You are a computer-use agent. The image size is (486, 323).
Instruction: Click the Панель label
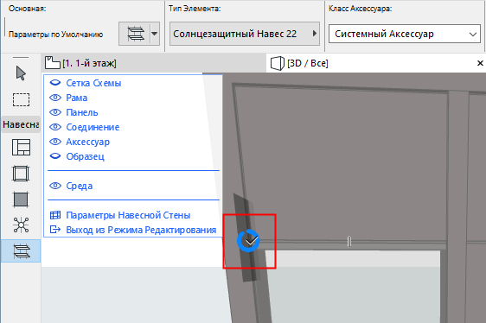pos(82,112)
